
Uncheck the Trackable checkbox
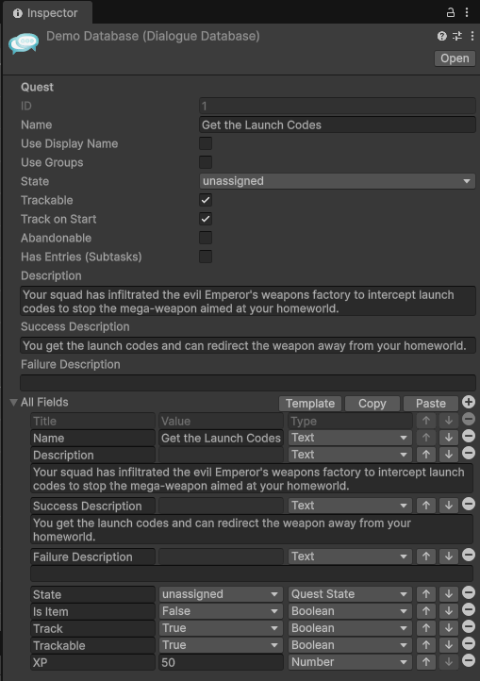pyautogui.click(x=206, y=200)
